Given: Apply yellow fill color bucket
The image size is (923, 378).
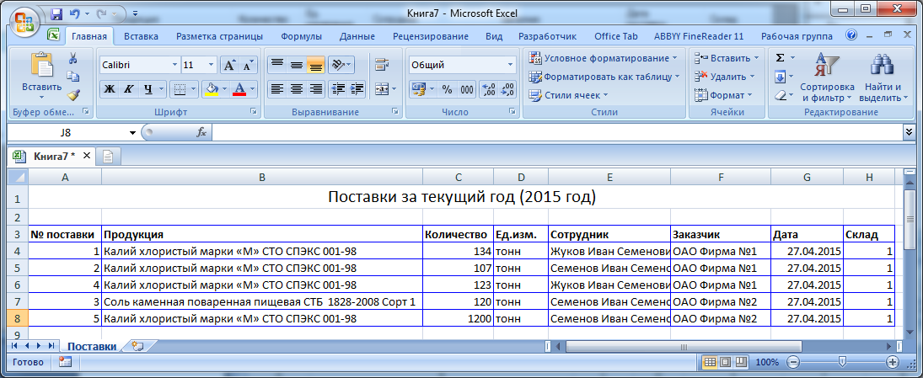Looking at the screenshot, I should 211,89.
